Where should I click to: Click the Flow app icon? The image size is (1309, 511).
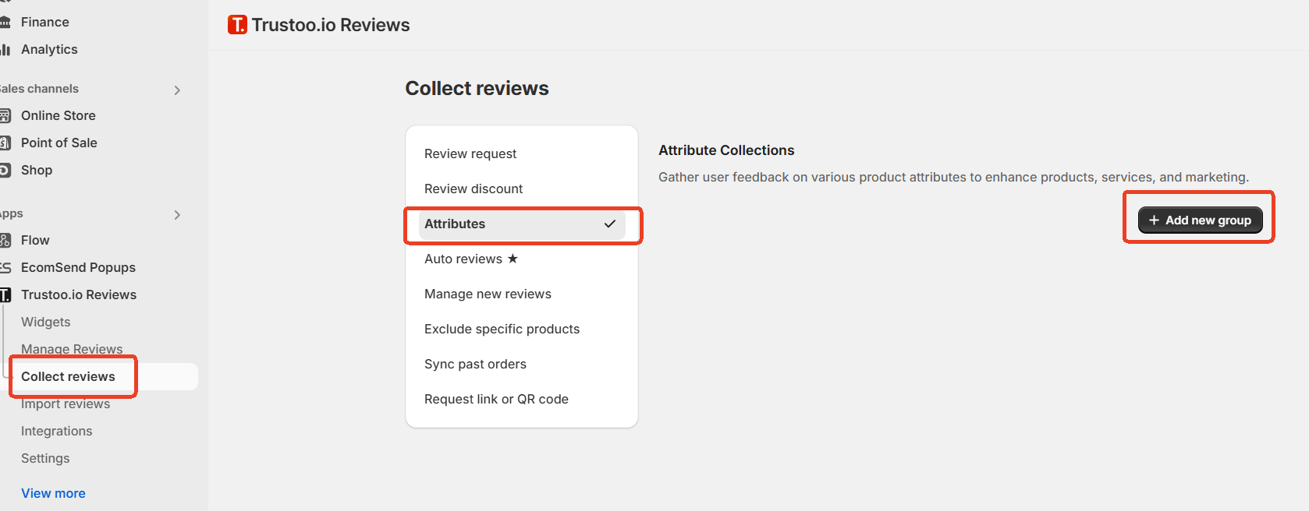pyautogui.click(x=5, y=241)
